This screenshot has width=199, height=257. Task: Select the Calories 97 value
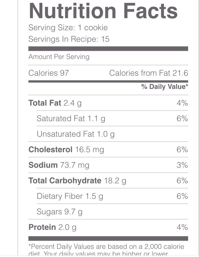tap(49, 73)
